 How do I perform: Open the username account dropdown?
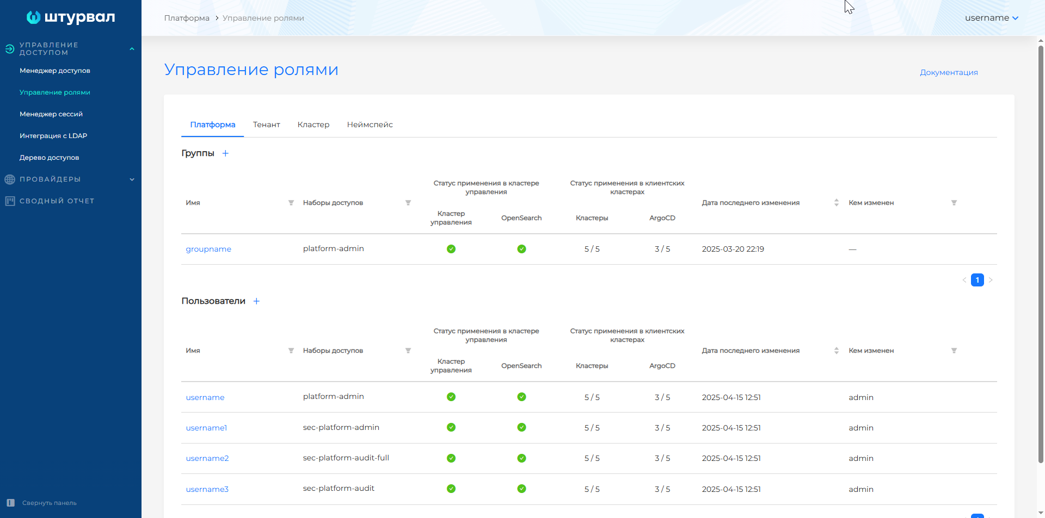coord(991,18)
